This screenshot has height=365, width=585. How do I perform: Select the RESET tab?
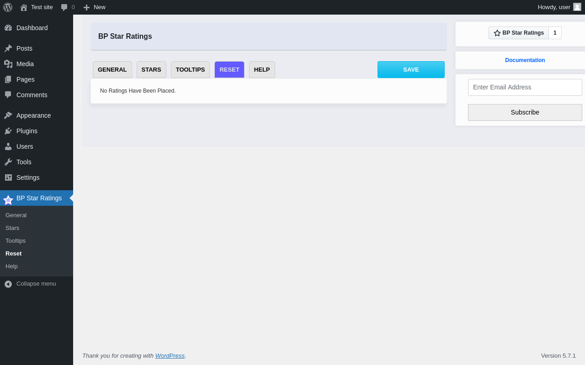pos(229,70)
